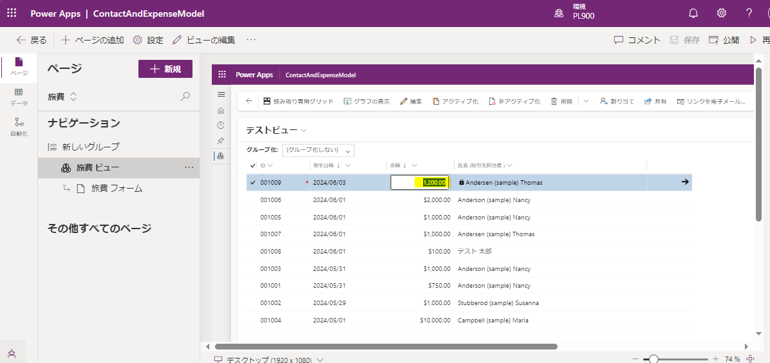Image resolution: width=770 pixels, height=363 pixels.
Task: Click ページの追加 to add page
Action: coord(92,41)
